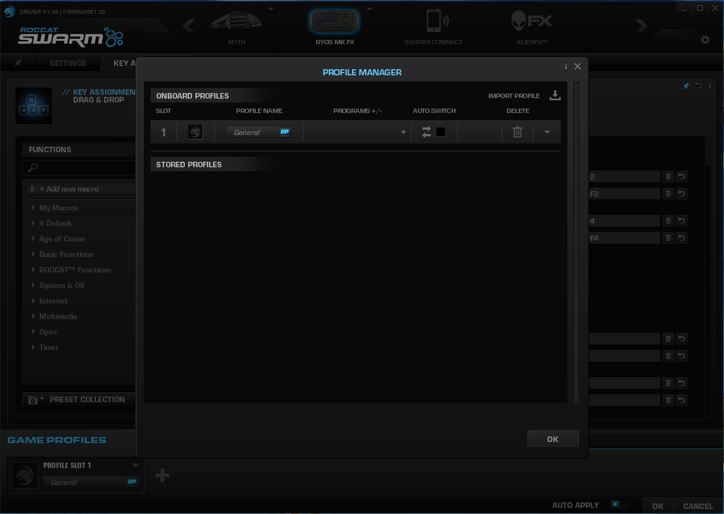The image size is (724, 514).
Task: Click the General profile name field
Action: (x=258, y=132)
